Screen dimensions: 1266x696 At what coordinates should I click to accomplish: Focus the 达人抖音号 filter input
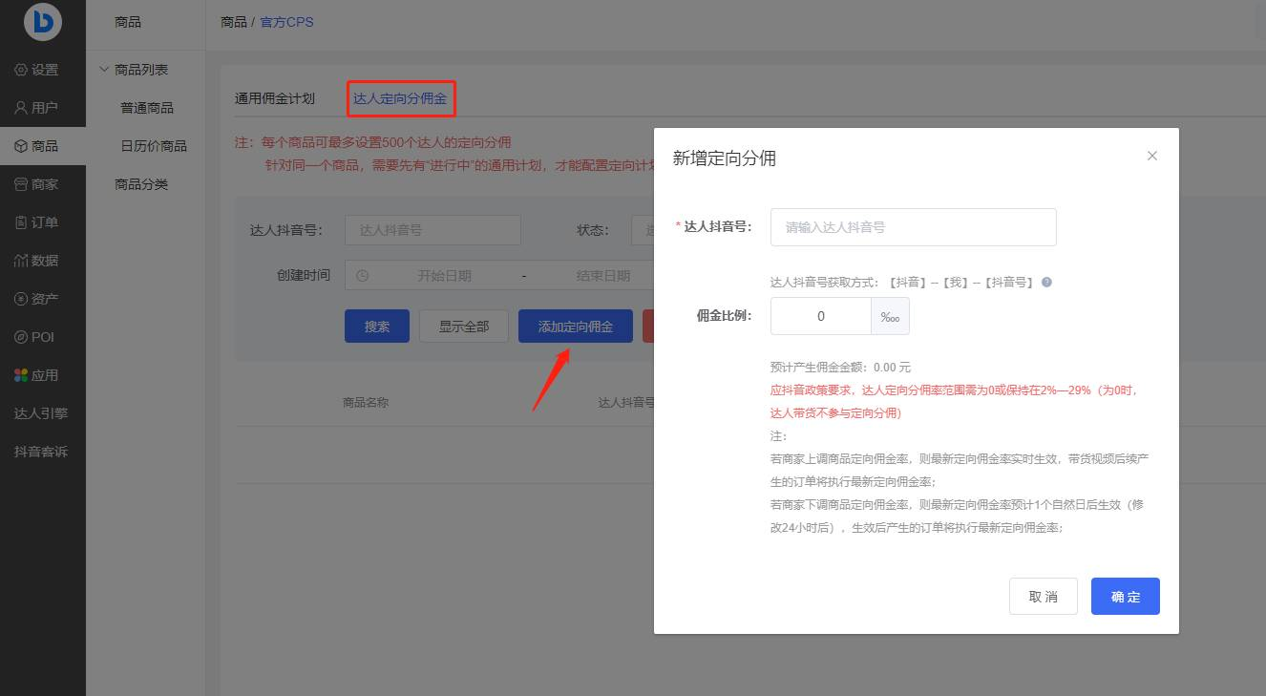tap(433, 230)
